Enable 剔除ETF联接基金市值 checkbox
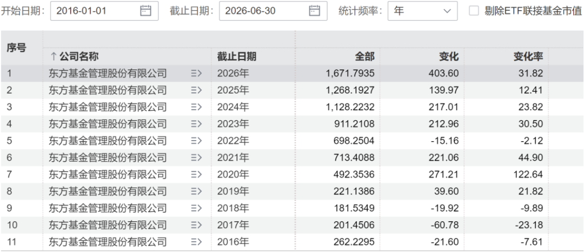Viewport: 584px width, 252px height. point(474,11)
